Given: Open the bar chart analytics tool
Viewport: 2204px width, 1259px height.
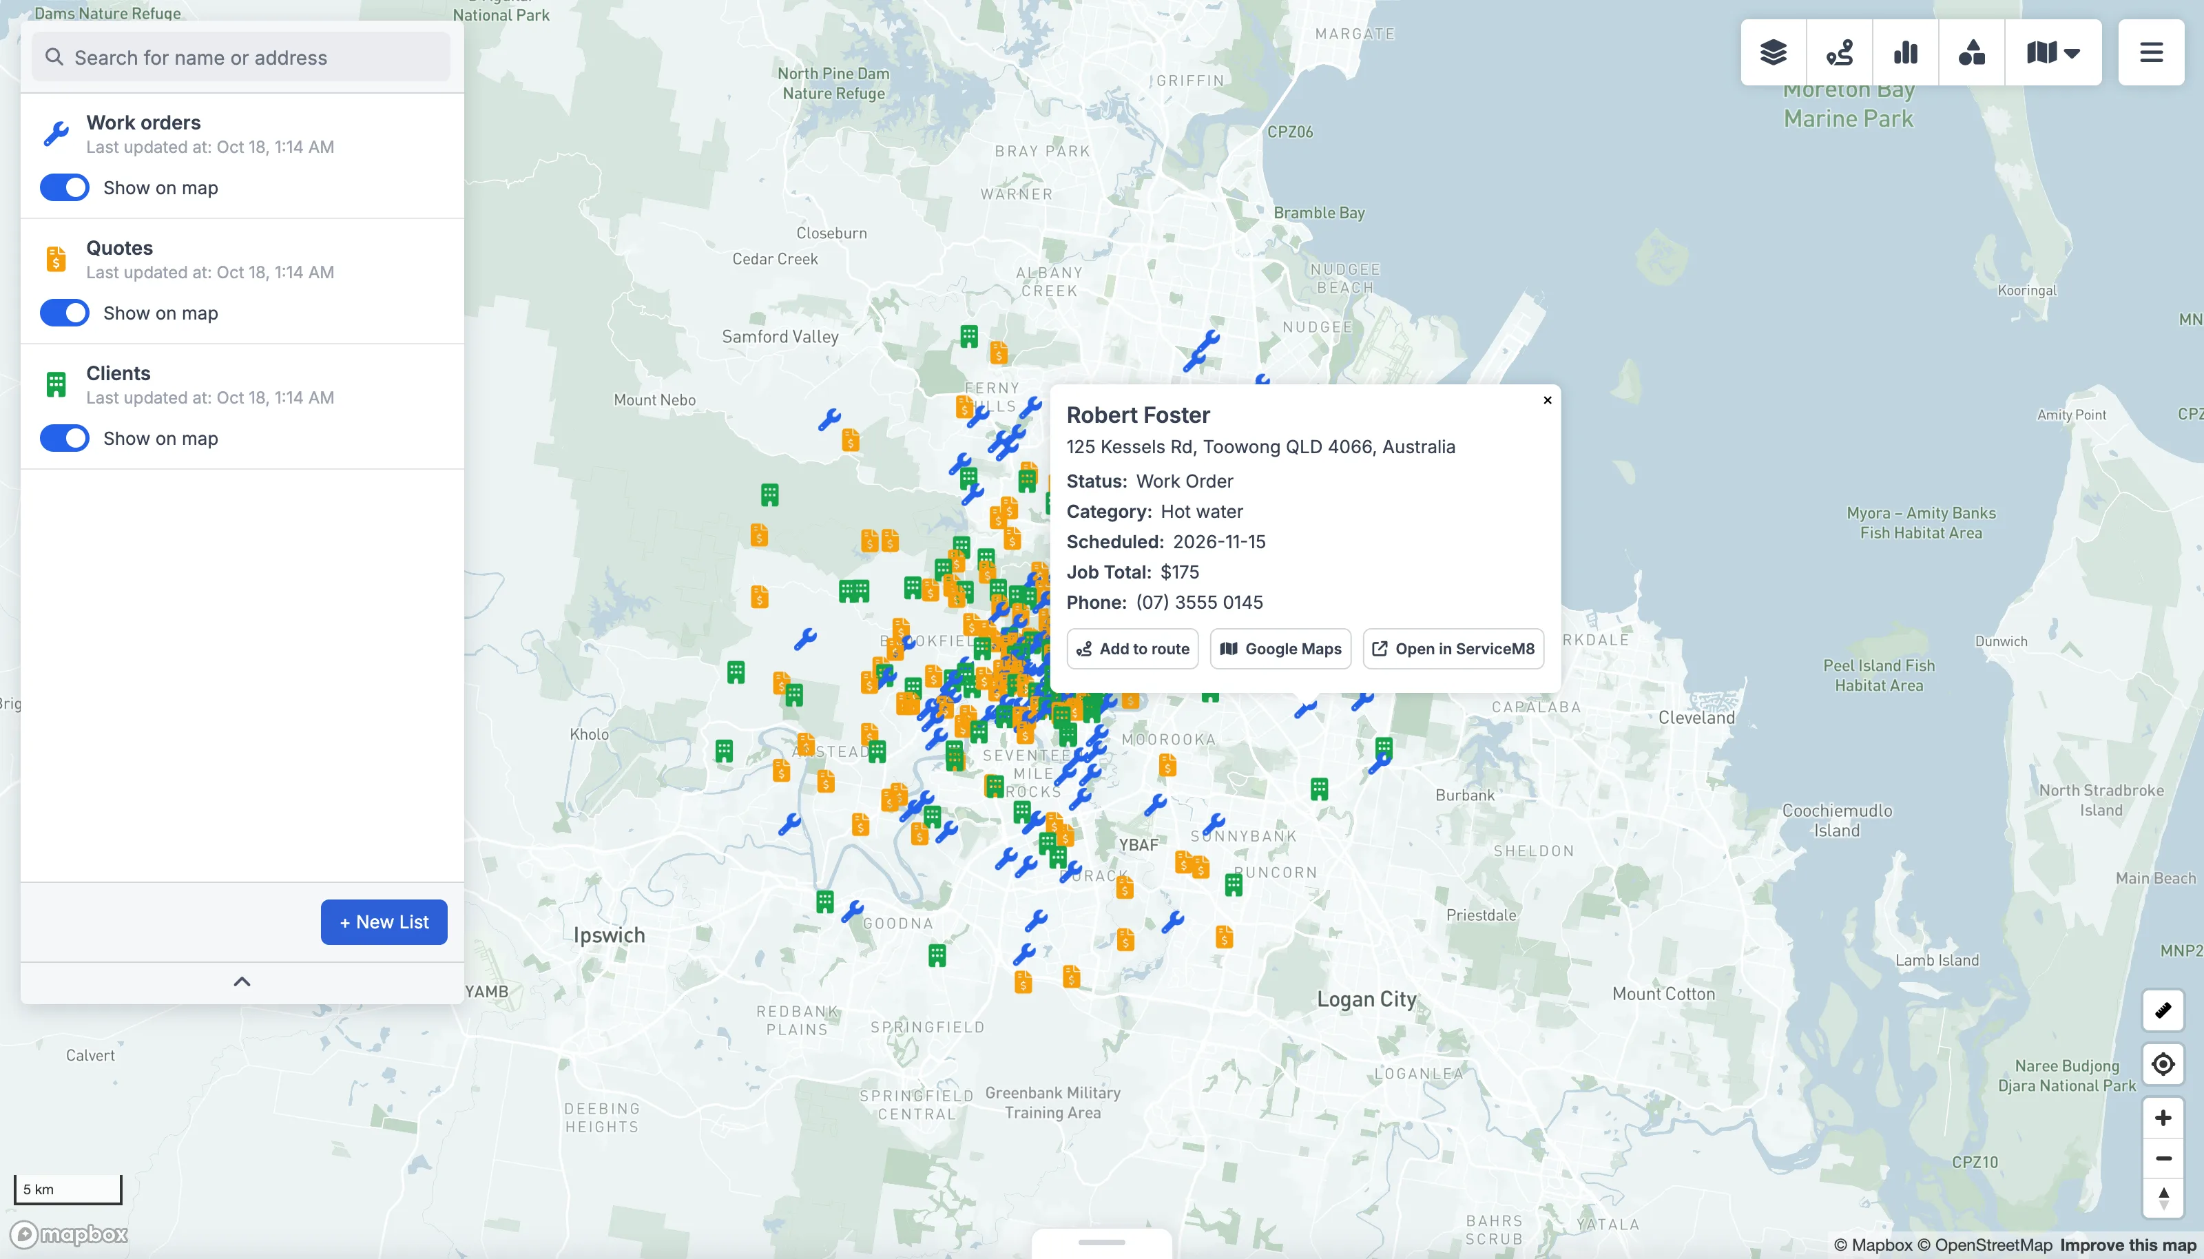Looking at the screenshot, I should point(1906,53).
